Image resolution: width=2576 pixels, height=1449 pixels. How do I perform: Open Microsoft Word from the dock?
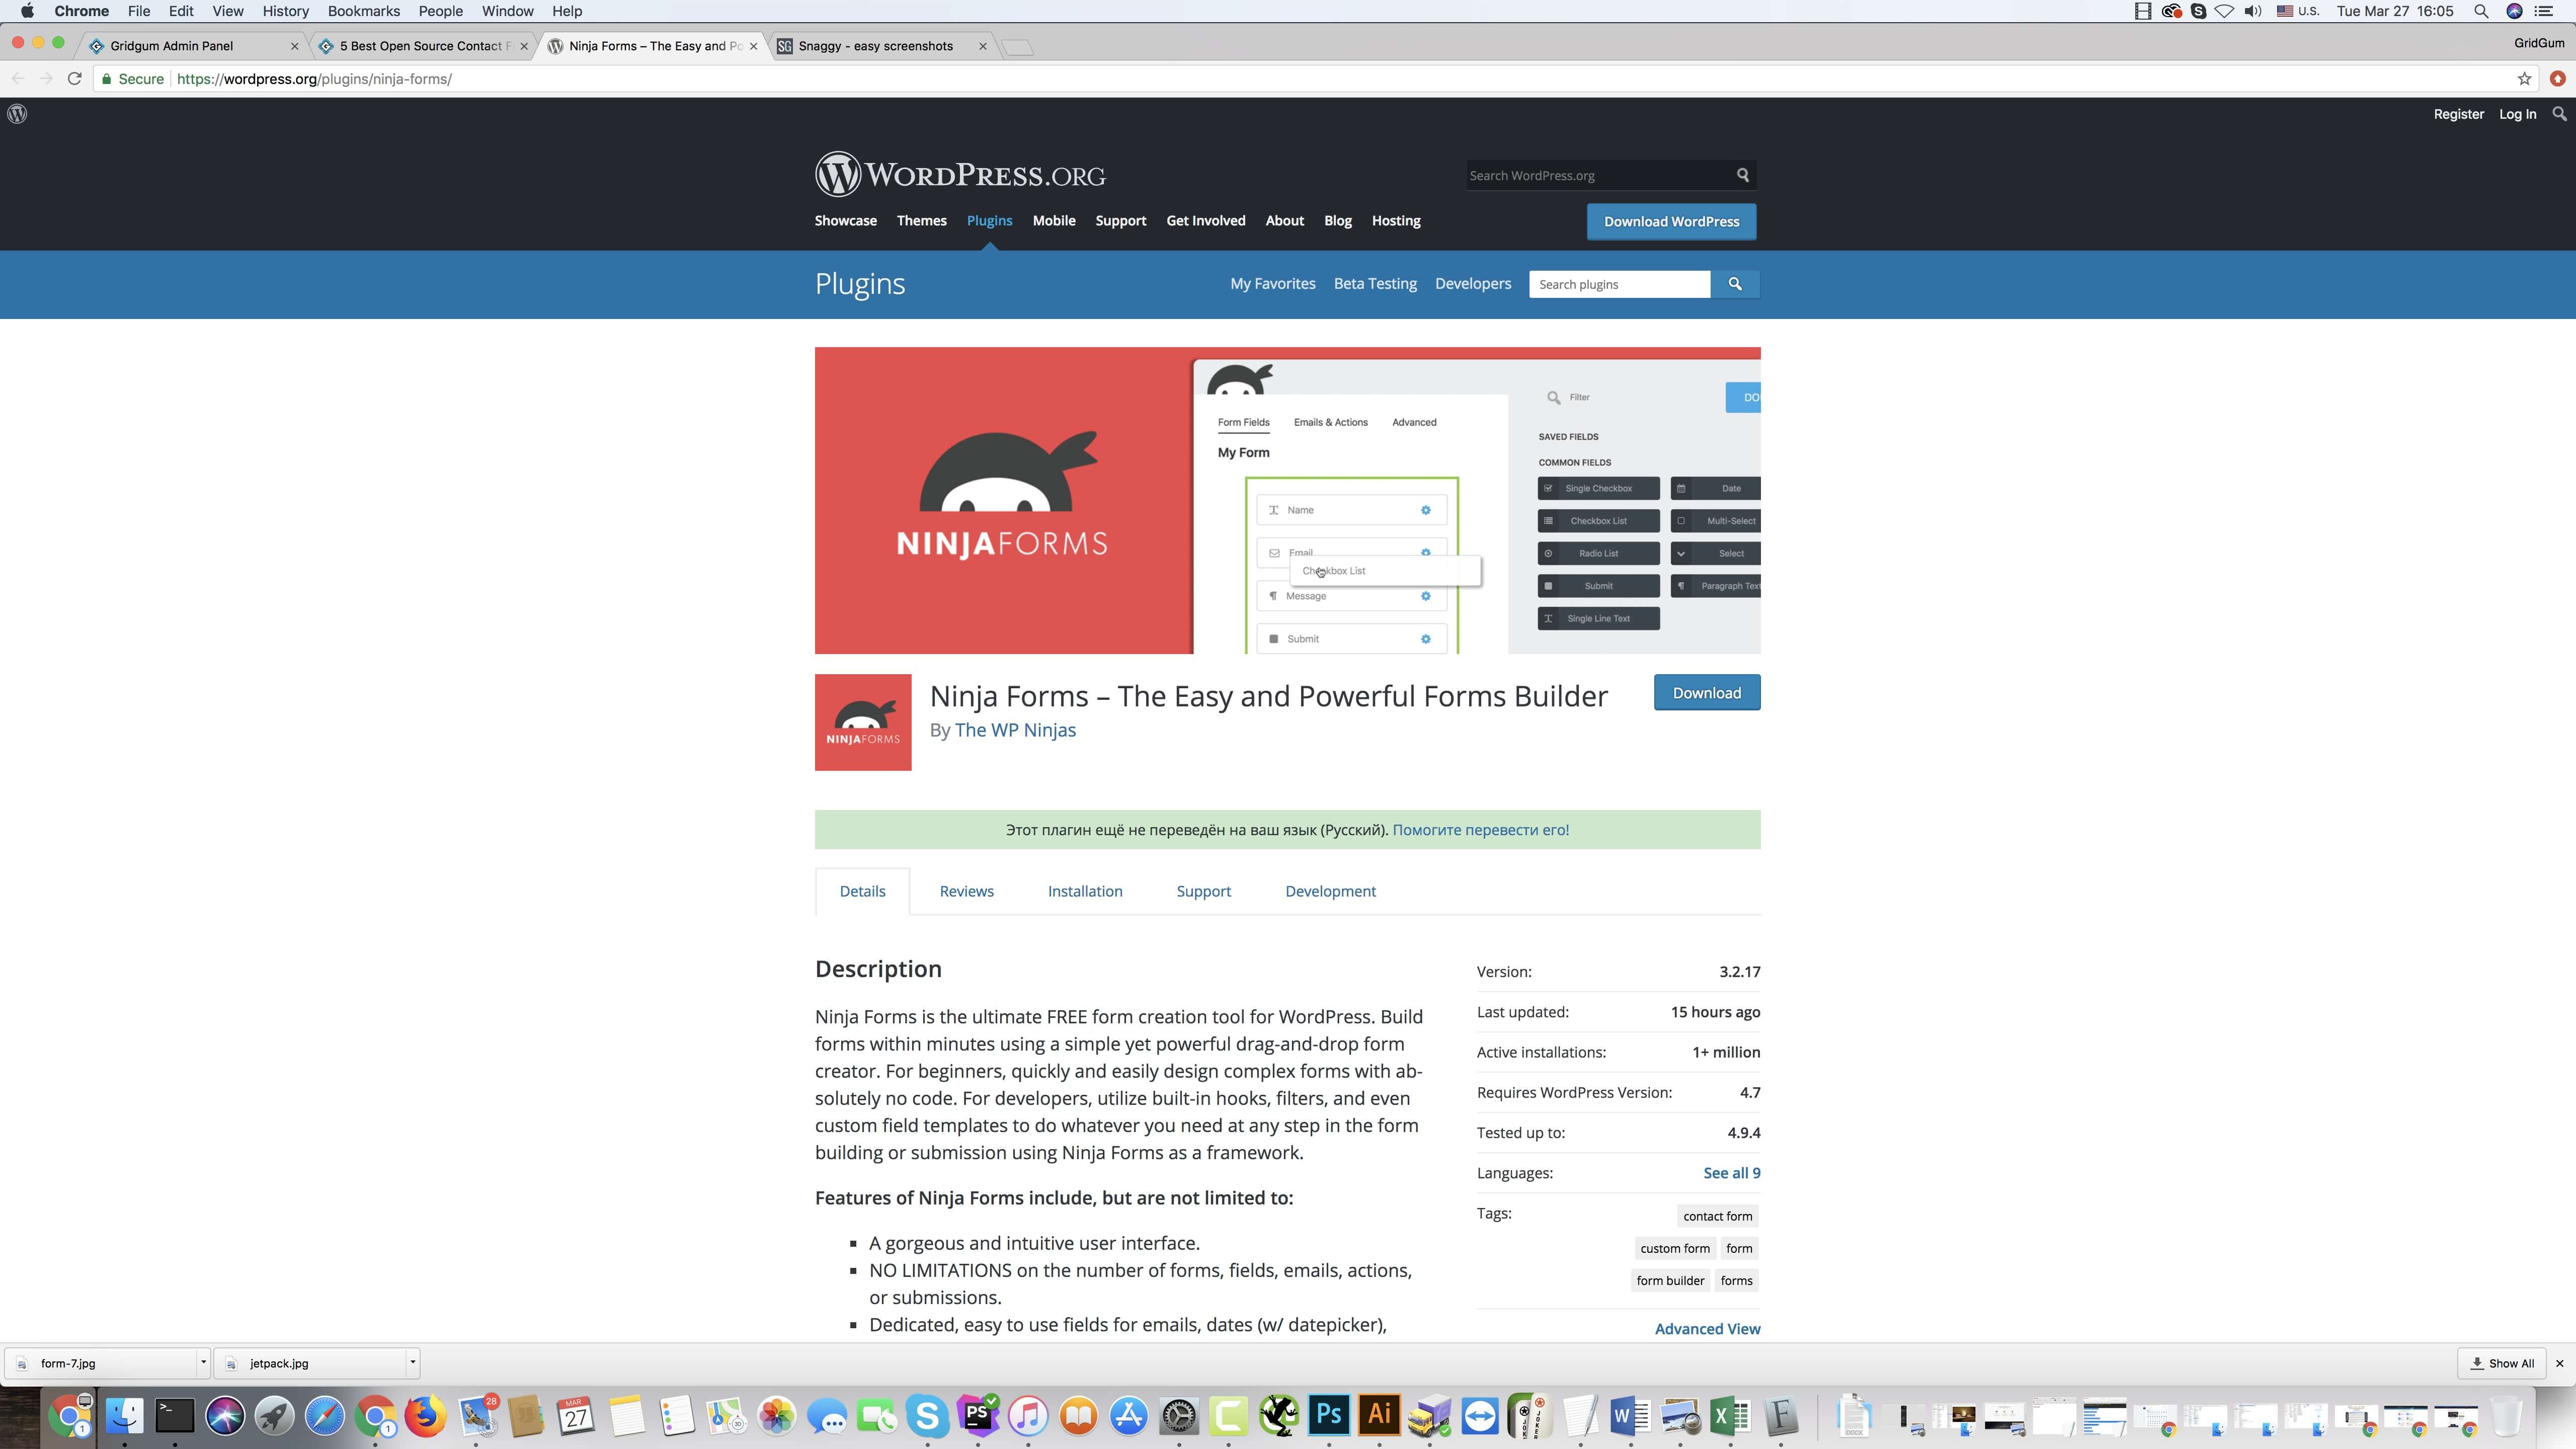(1630, 1416)
